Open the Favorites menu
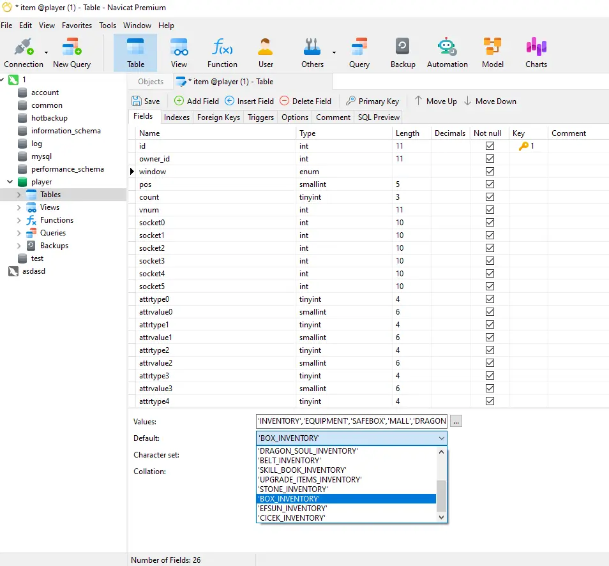The width and height of the screenshot is (609, 566). [x=76, y=26]
